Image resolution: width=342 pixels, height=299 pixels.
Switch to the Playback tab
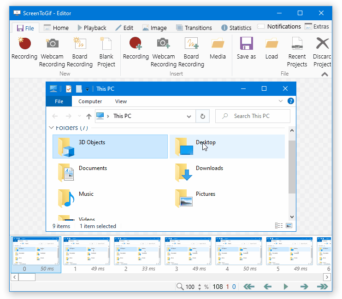pos(91,28)
